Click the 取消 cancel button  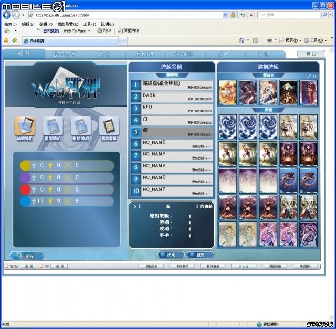pyautogui.click(x=201, y=254)
